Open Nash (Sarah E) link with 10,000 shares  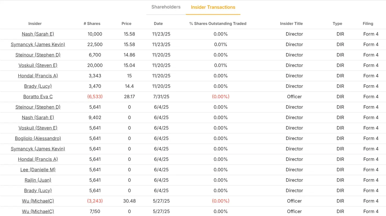click(38, 34)
